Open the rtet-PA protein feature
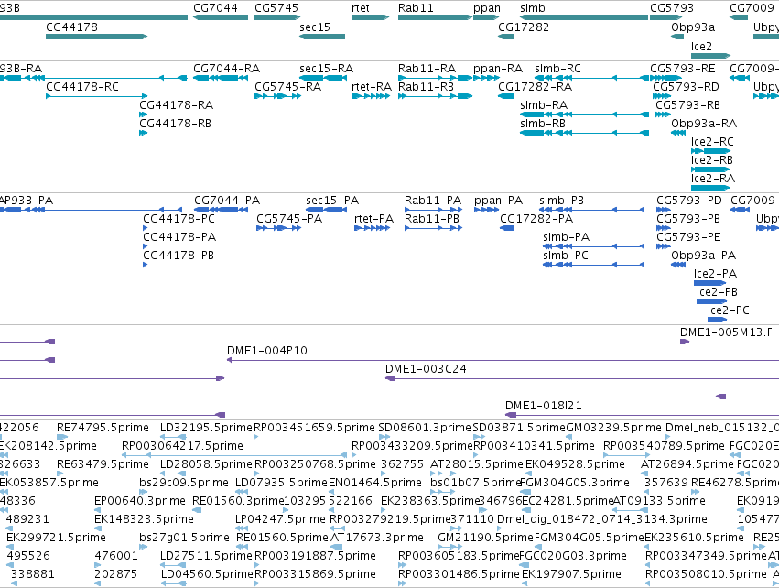This screenshot has width=779, height=588. [x=373, y=228]
